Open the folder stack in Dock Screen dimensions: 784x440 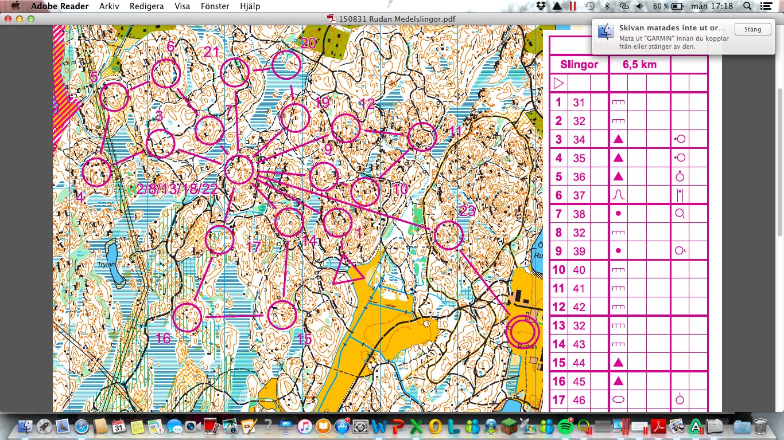742,427
